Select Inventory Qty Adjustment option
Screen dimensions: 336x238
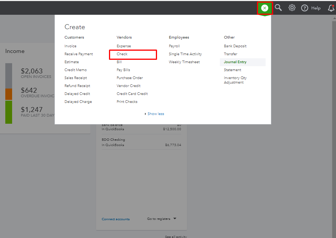tap(235, 80)
